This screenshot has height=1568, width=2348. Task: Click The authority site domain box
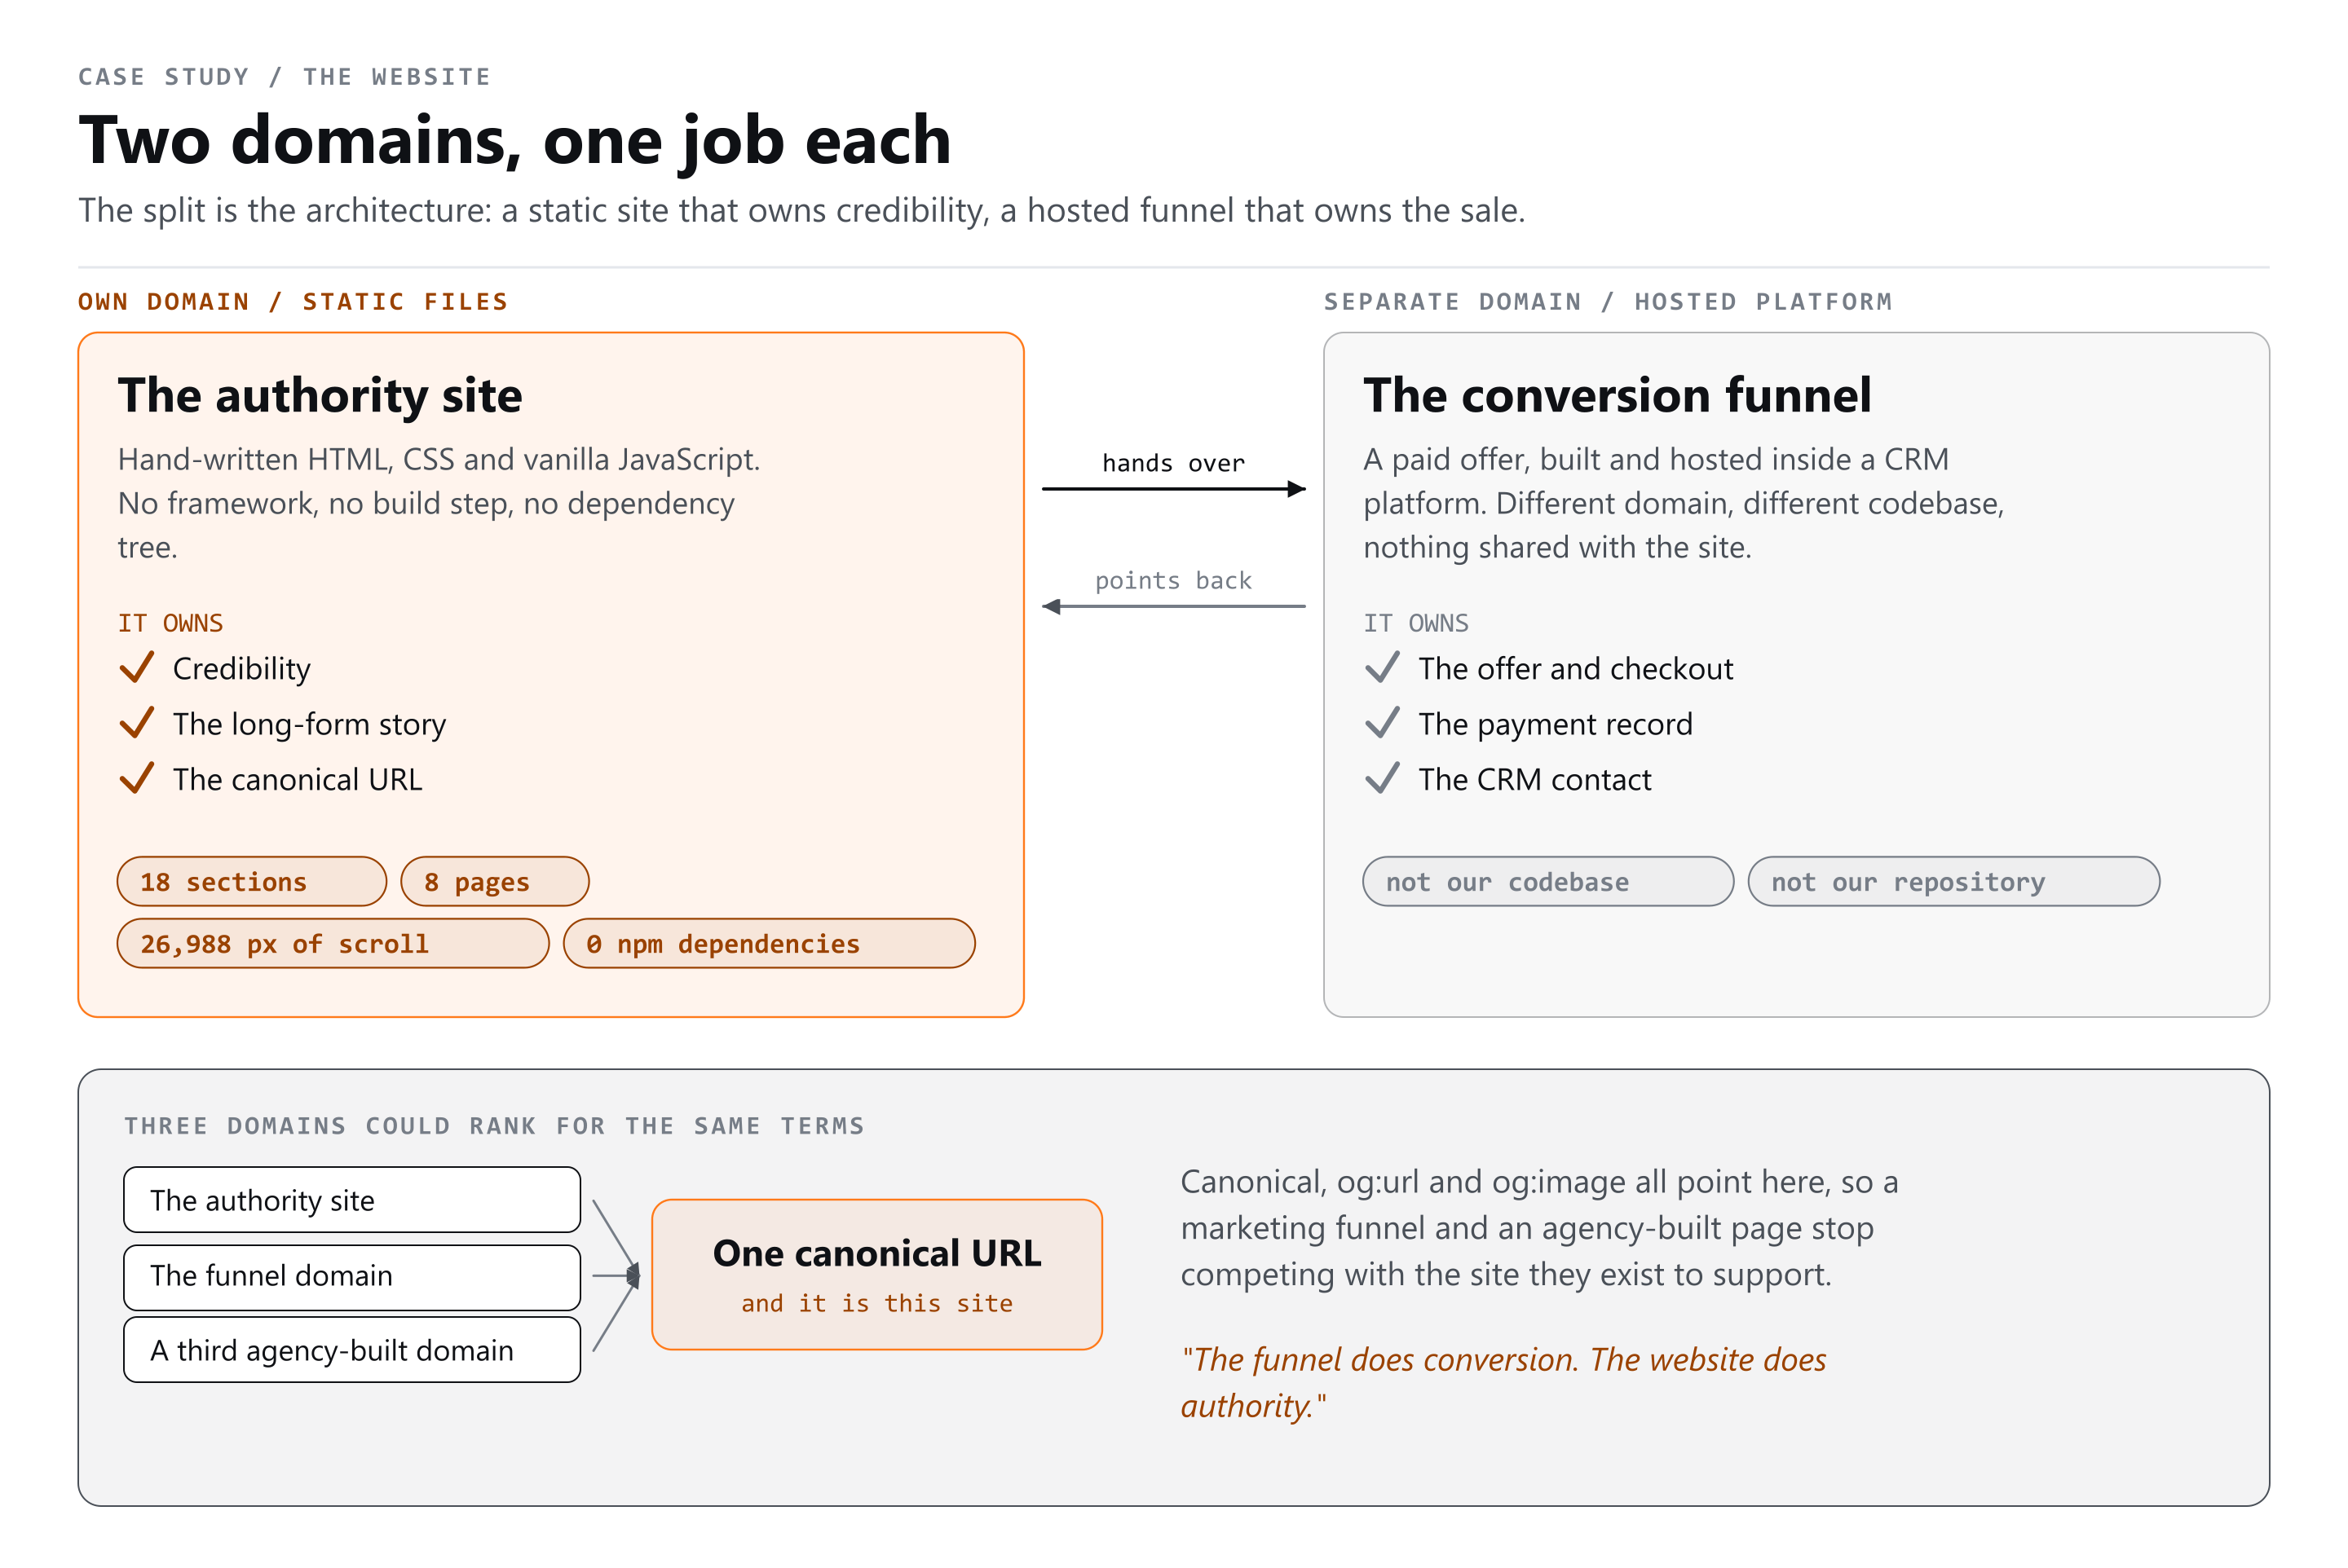pos(352,1200)
